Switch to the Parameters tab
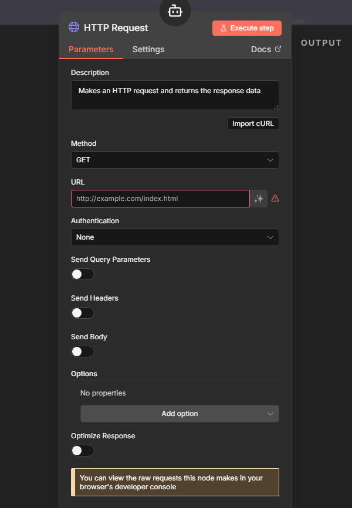Viewport: 352px width, 508px height. click(x=91, y=49)
